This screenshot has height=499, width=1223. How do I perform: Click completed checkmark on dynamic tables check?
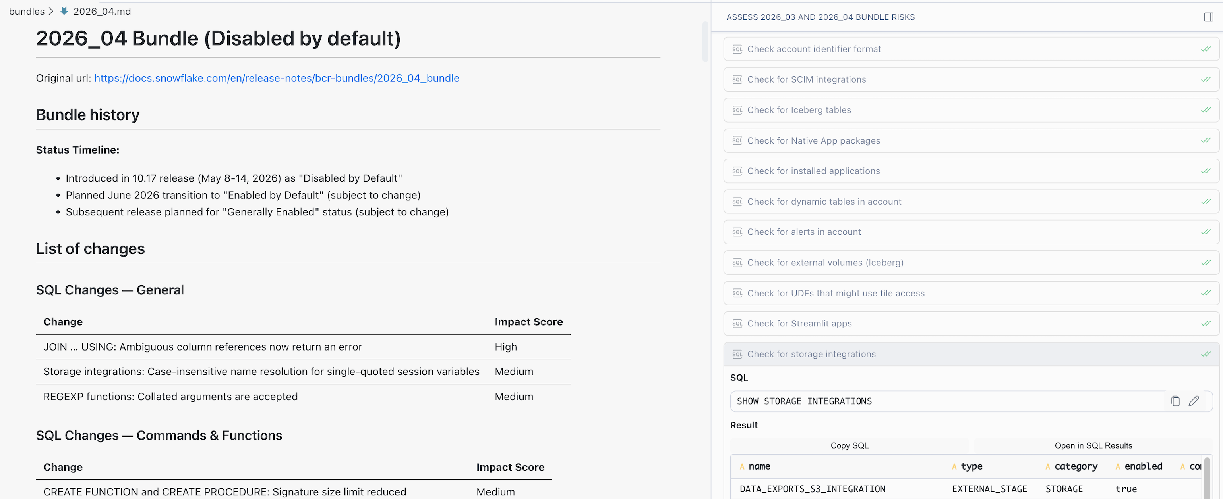click(1206, 202)
